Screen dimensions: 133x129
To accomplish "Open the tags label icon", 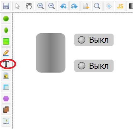I will click(x=109, y=6).
